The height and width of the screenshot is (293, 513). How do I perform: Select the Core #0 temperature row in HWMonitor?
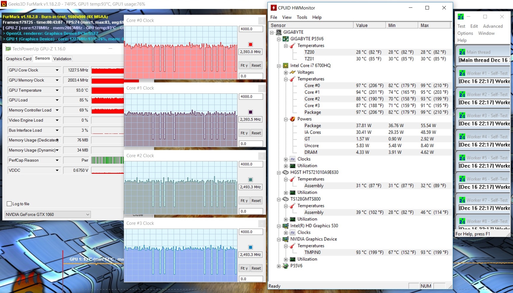click(360, 85)
